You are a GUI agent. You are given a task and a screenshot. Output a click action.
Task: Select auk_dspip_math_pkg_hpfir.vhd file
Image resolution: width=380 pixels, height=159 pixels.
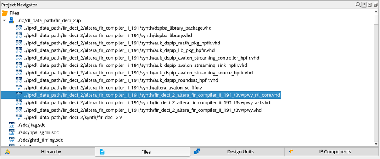[x=122, y=43]
